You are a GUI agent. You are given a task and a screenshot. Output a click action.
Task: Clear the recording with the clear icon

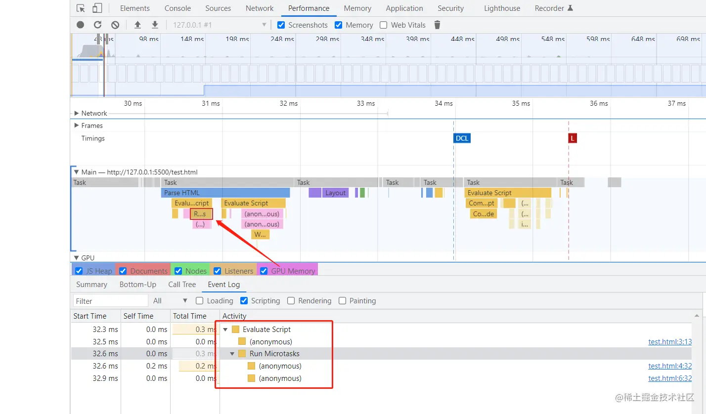(x=115, y=25)
